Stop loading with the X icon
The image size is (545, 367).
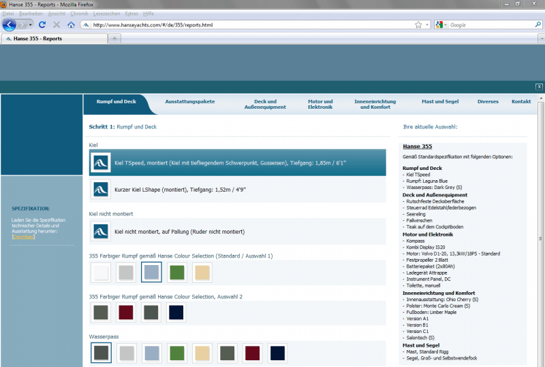pyautogui.click(x=57, y=25)
